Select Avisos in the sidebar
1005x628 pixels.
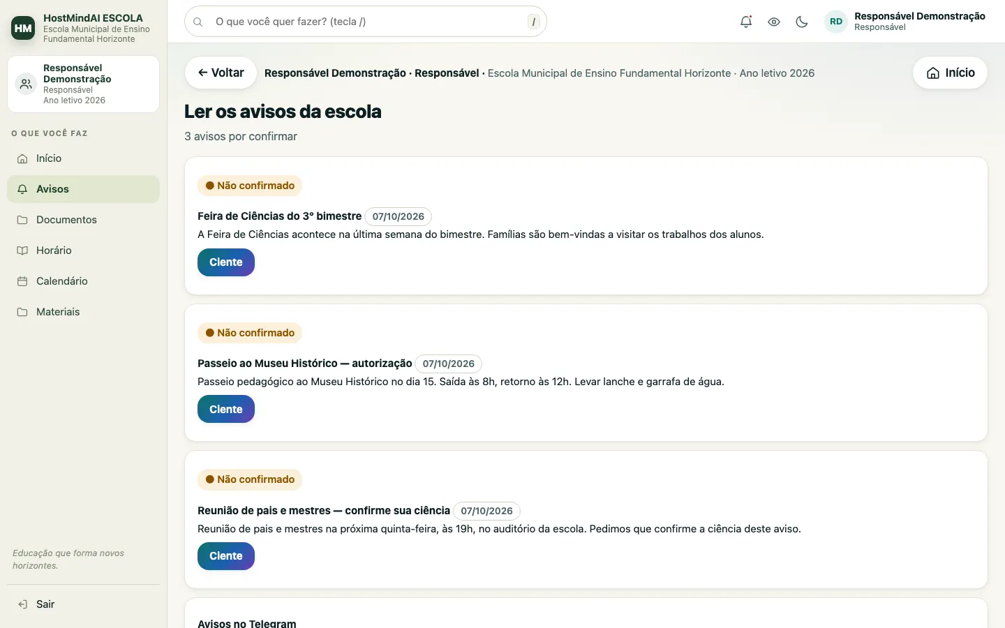(x=84, y=189)
